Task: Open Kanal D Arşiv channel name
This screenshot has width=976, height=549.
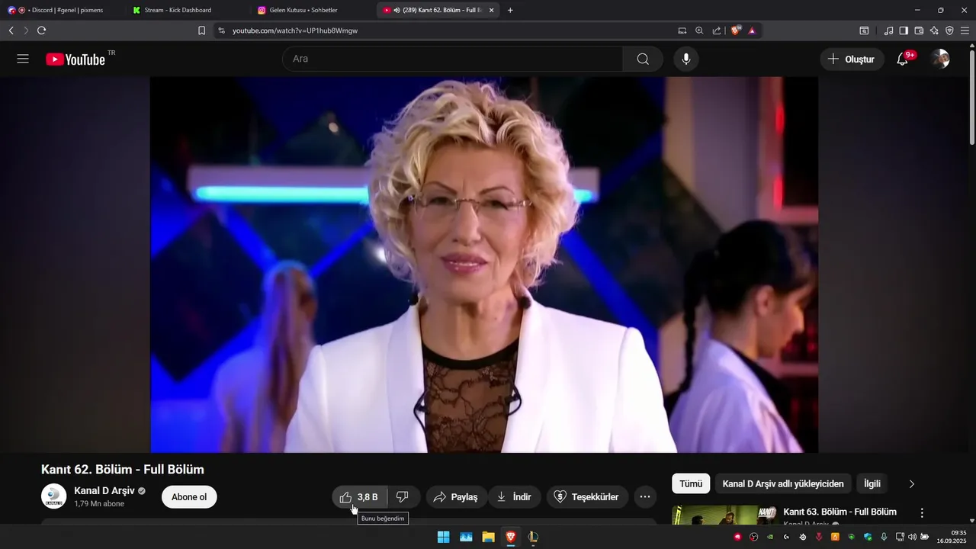Action: [104, 490]
